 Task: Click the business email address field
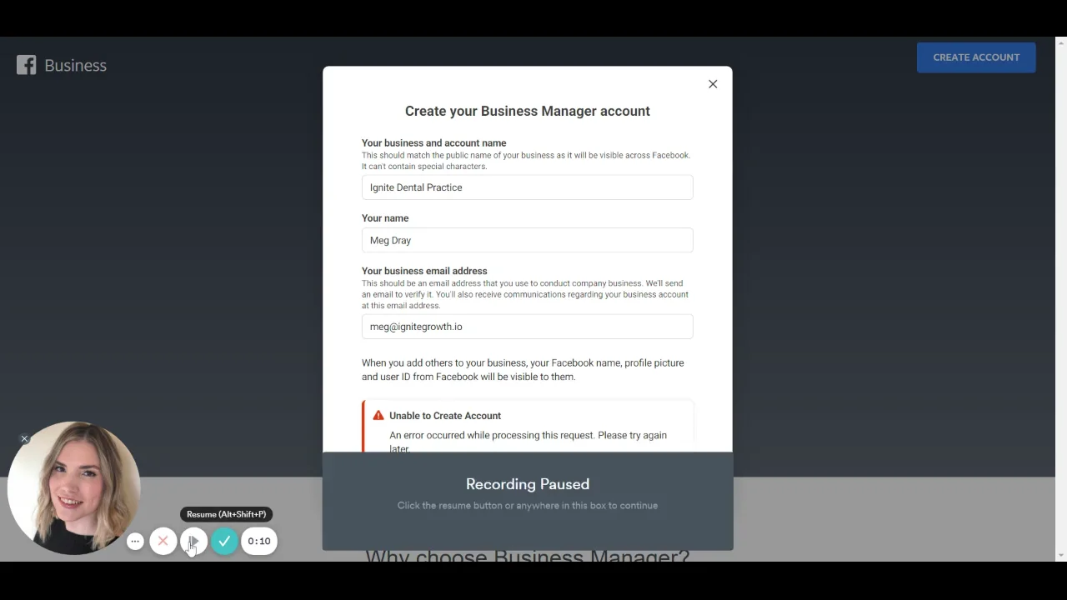[527, 327]
